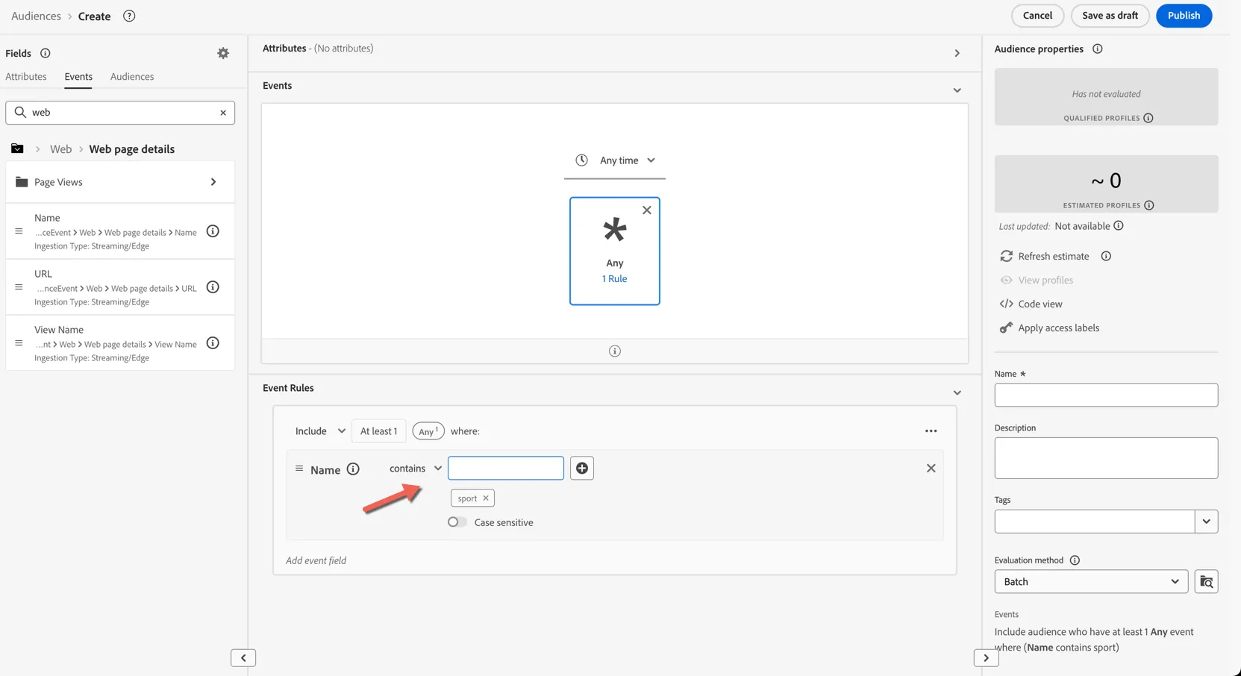
Task: Show info for the URL field
Action: click(x=213, y=287)
